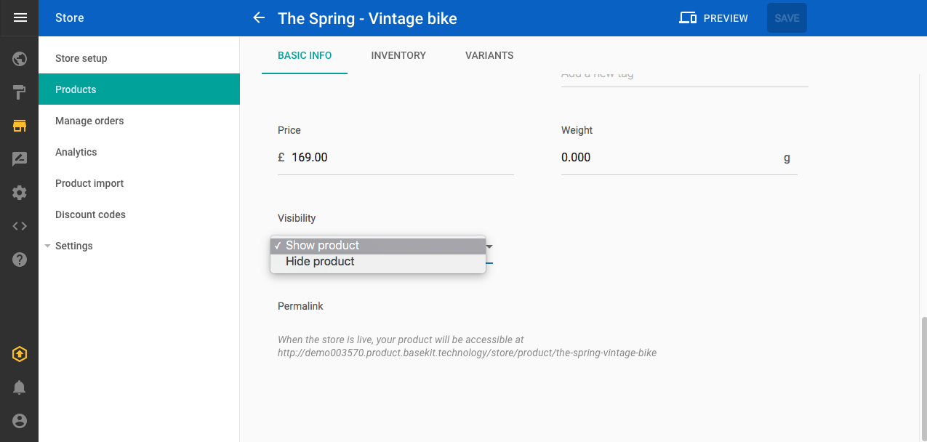The image size is (927, 442).
Task: Open the user account icon
Action: [x=20, y=421]
